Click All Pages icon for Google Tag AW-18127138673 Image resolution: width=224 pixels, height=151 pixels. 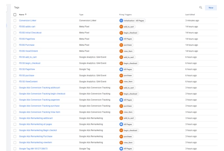pos(121,149)
